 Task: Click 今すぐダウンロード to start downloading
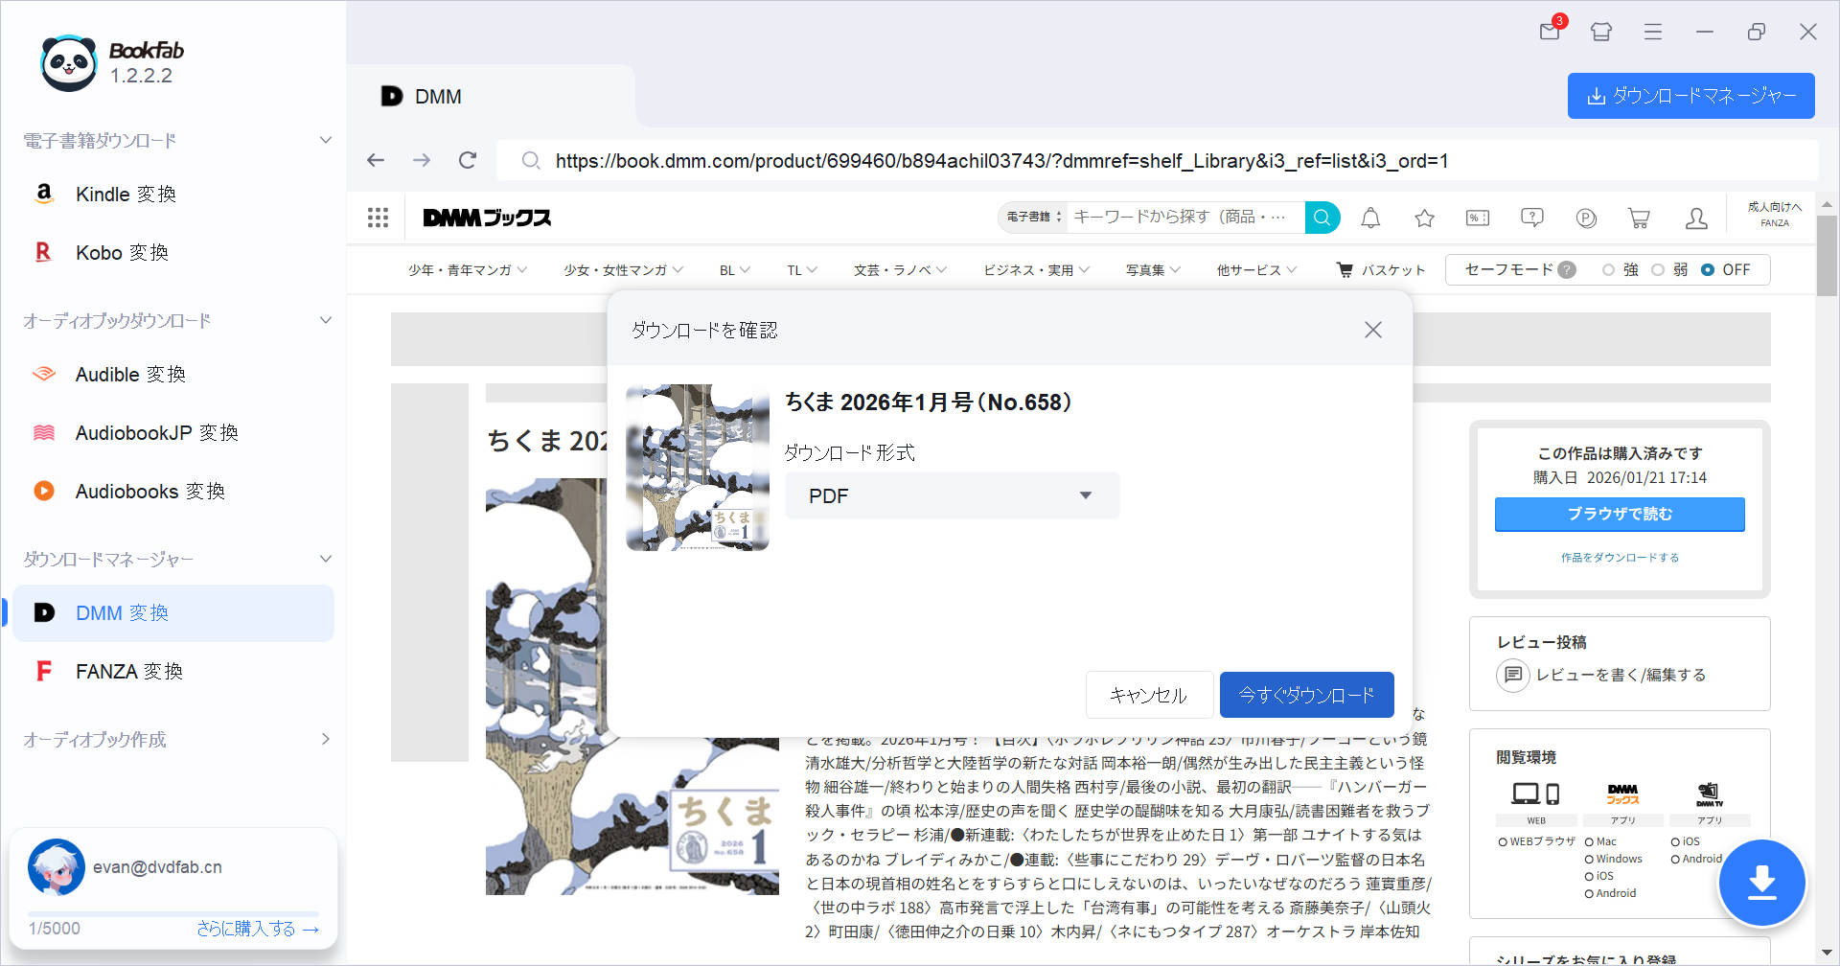pyautogui.click(x=1306, y=695)
